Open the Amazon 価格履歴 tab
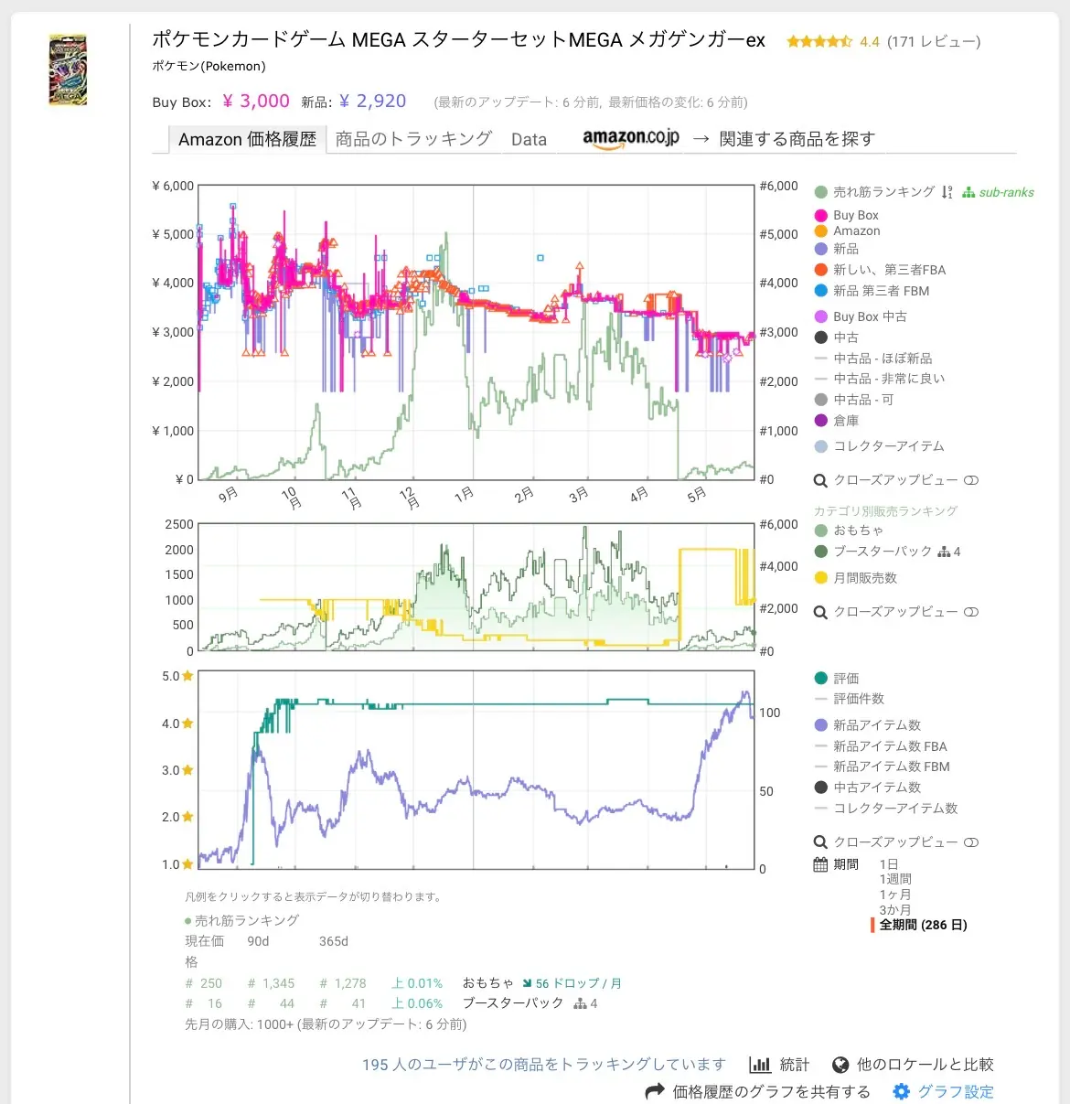1070x1104 pixels. pyautogui.click(x=247, y=139)
